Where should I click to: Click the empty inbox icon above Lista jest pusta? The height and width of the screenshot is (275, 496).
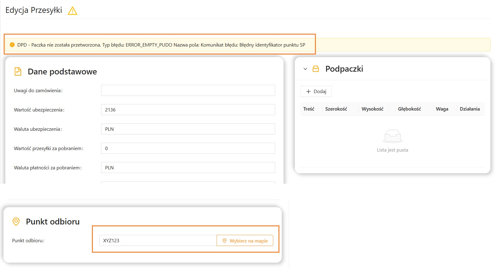(392, 136)
